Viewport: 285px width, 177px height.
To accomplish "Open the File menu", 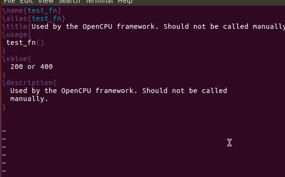I will click(9, 1).
